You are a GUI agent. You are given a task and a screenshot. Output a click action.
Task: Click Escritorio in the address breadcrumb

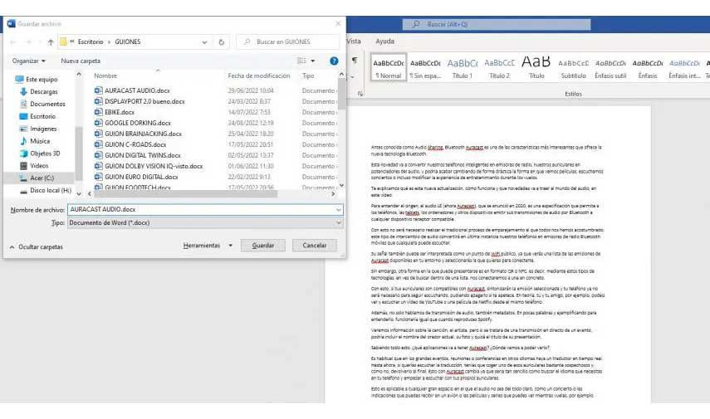[91, 41]
